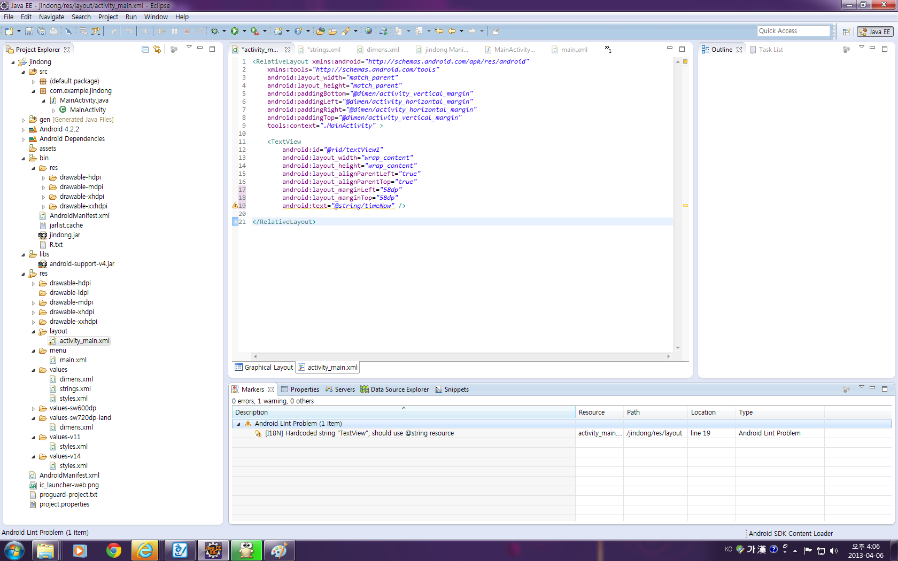The height and width of the screenshot is (561, 898).
Task: Open the Debug button dropdown arrow
Action: pos(224,32)
